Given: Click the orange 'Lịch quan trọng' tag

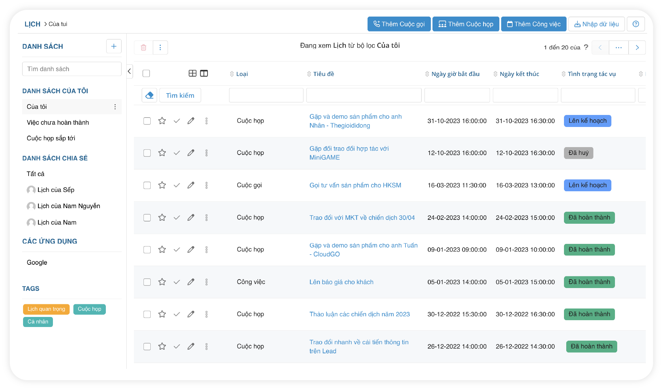Looking at the screenshot, I should tap(46, 309).
